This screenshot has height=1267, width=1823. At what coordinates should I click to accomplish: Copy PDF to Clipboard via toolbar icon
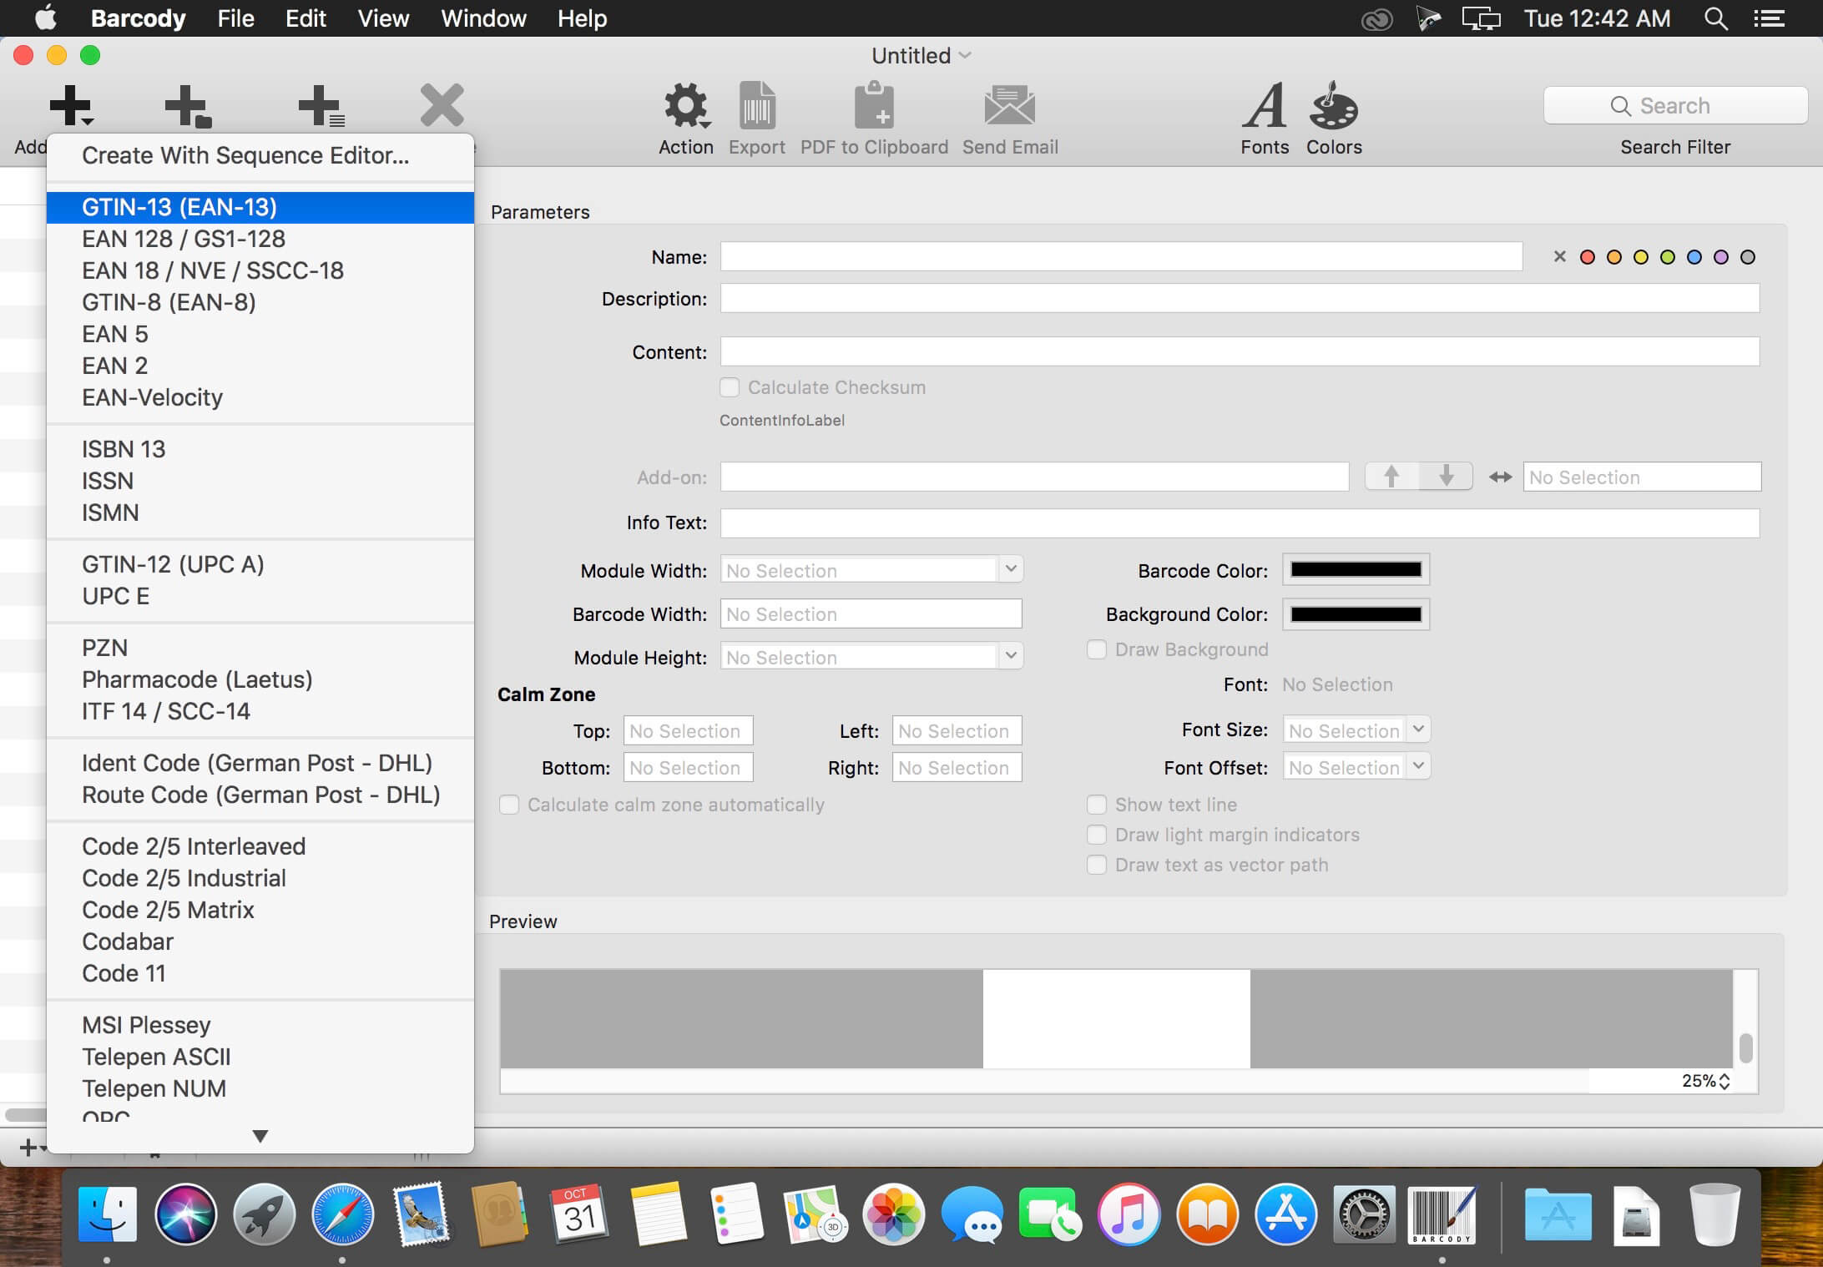[x=874, y=106]
